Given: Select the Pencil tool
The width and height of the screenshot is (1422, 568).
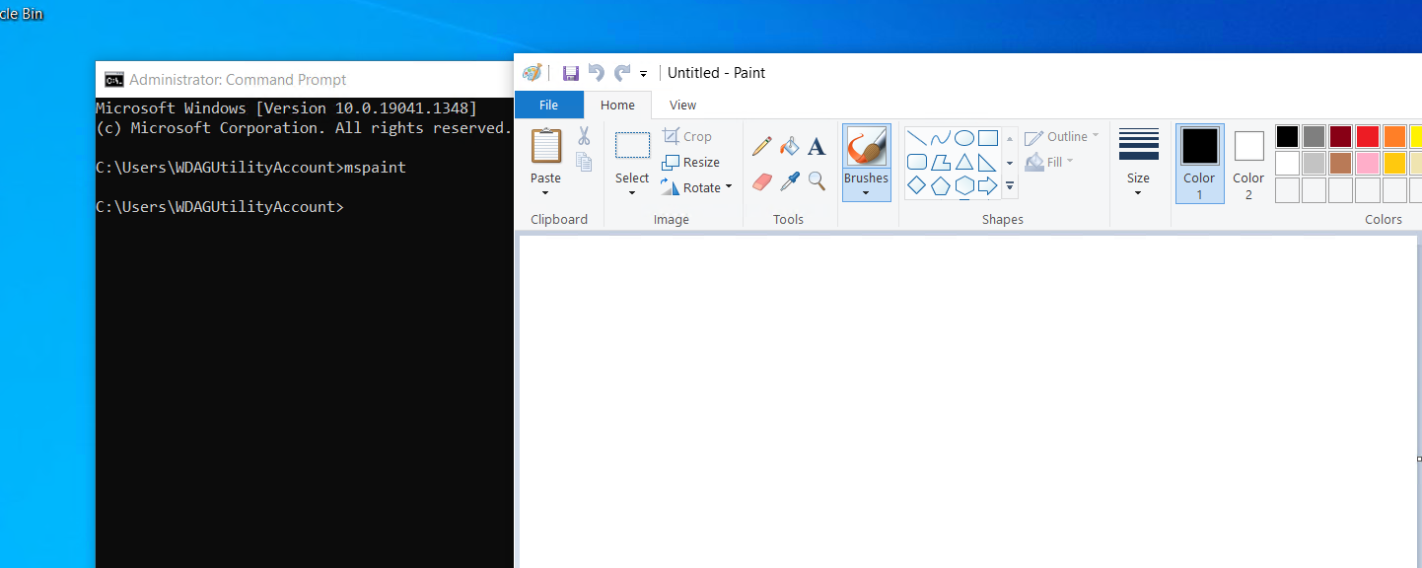Looking at the screenshot, I should click(x=761, y=147).
